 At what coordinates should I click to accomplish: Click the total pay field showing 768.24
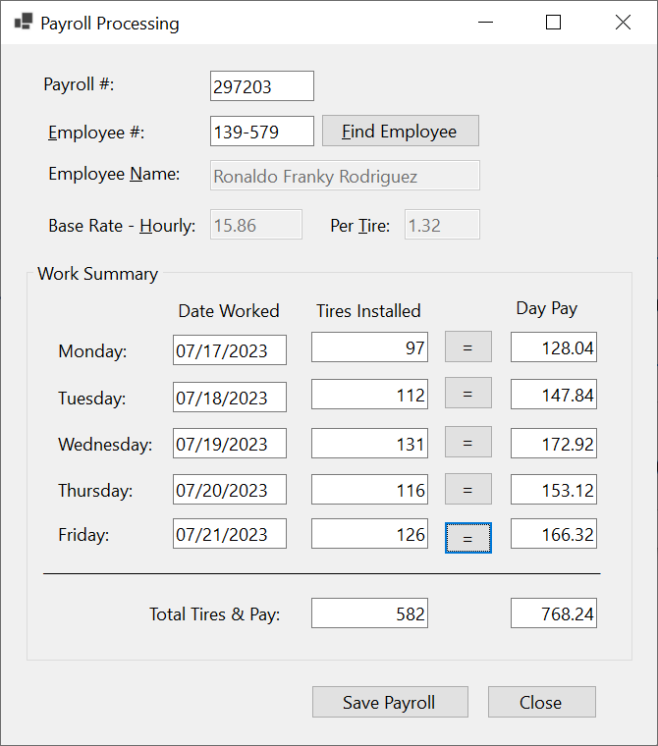point(554,613)
